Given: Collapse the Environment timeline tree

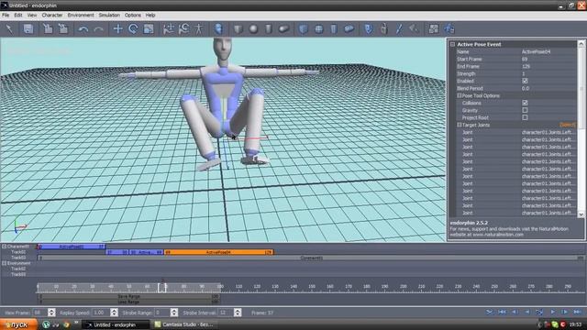Looking at the screenshot, I should 4,263.
